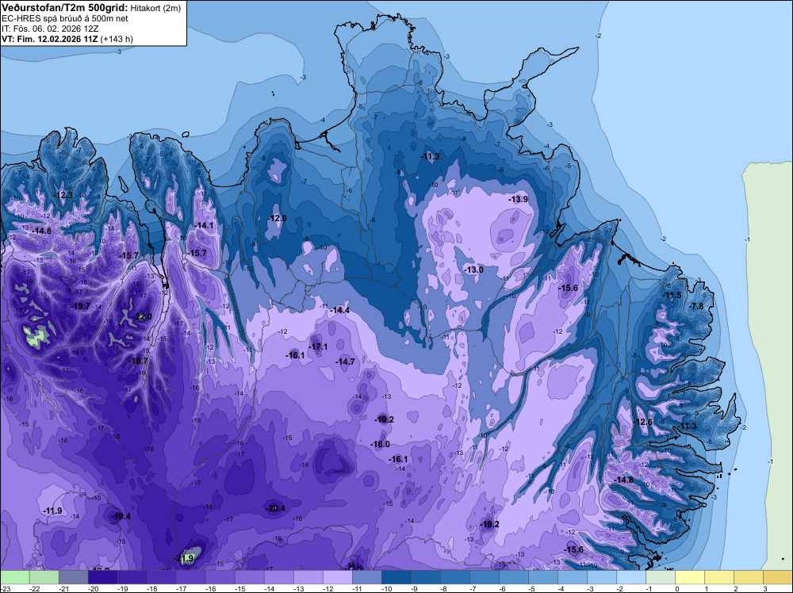Select the -23 legend color swatch

14,577
